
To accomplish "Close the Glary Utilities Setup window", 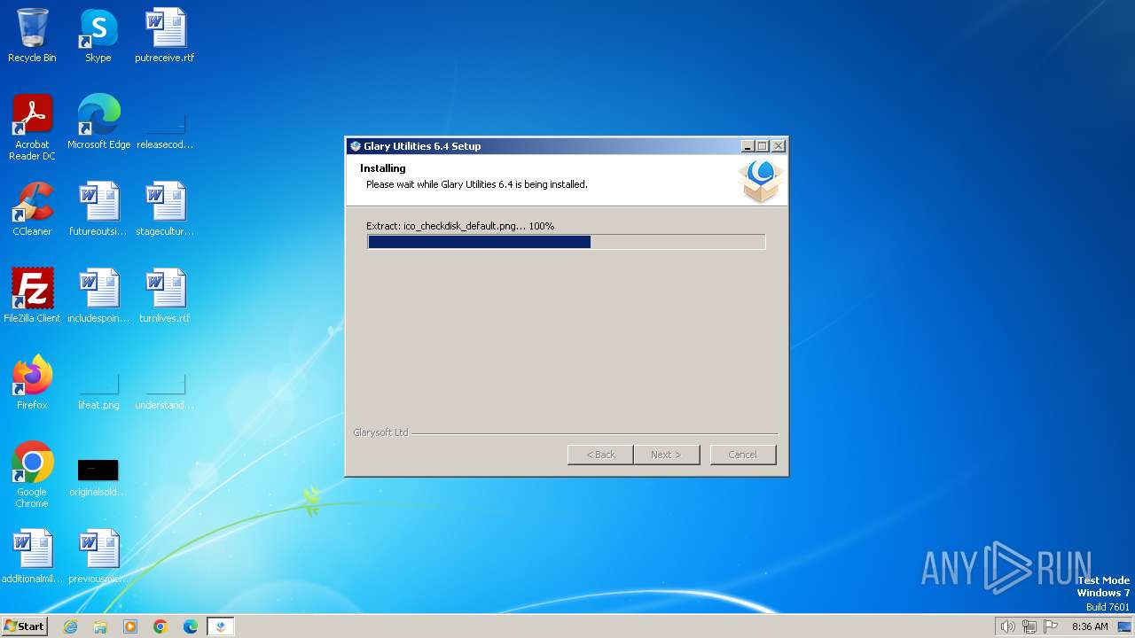I will [779, 146].
